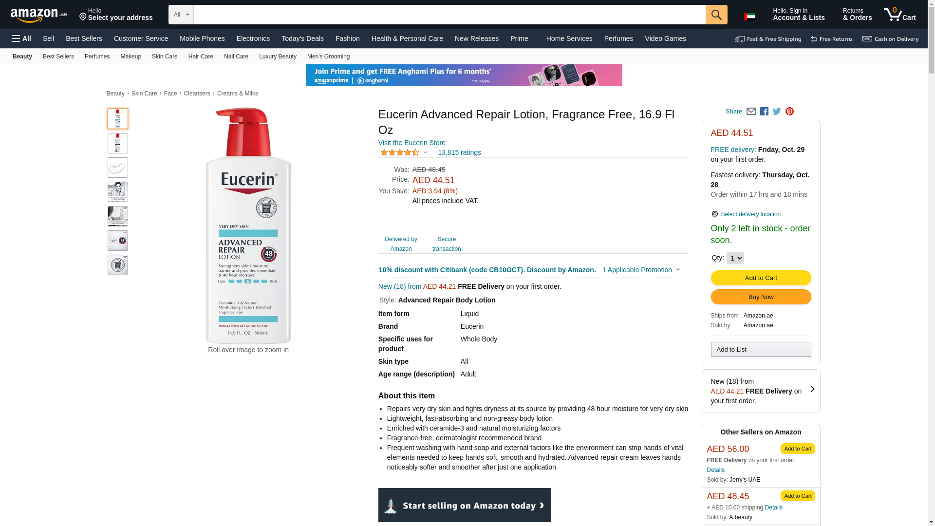This screenshot has height=526, width=935.
Task: Open the shopping cart icon
Action: click(x=900, y=15)
